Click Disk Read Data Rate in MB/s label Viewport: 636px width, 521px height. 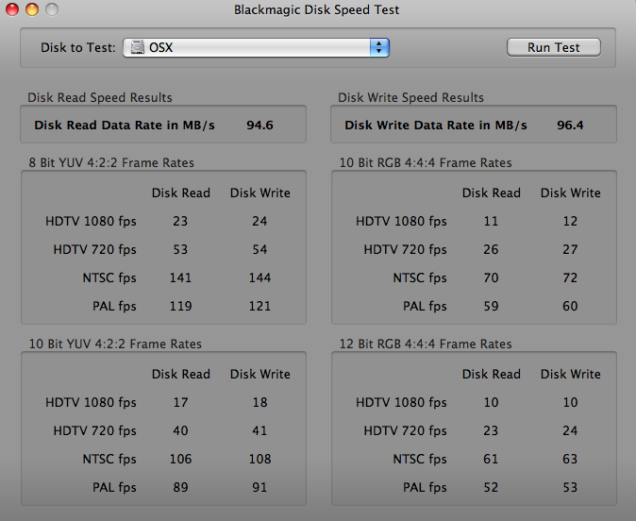125,125
